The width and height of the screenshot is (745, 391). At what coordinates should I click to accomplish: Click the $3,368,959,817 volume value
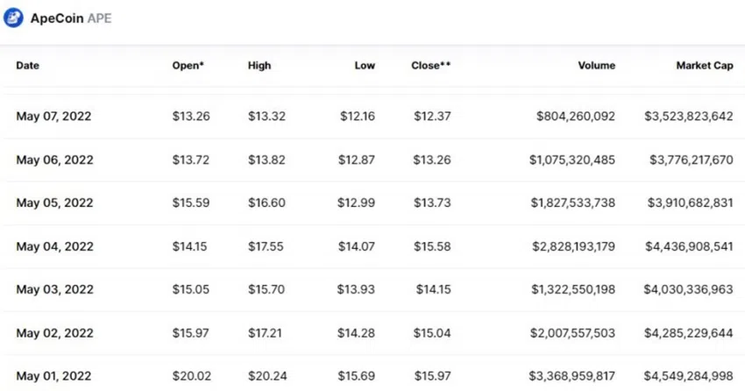click(x=572, y=376)
